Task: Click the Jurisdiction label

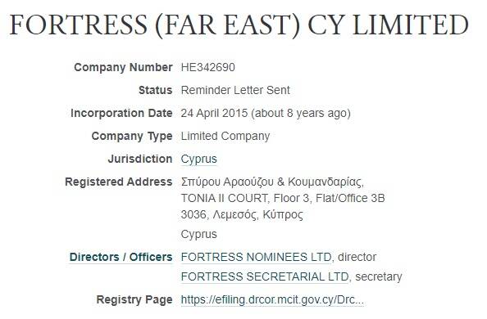Action: [x=140, y=159]
